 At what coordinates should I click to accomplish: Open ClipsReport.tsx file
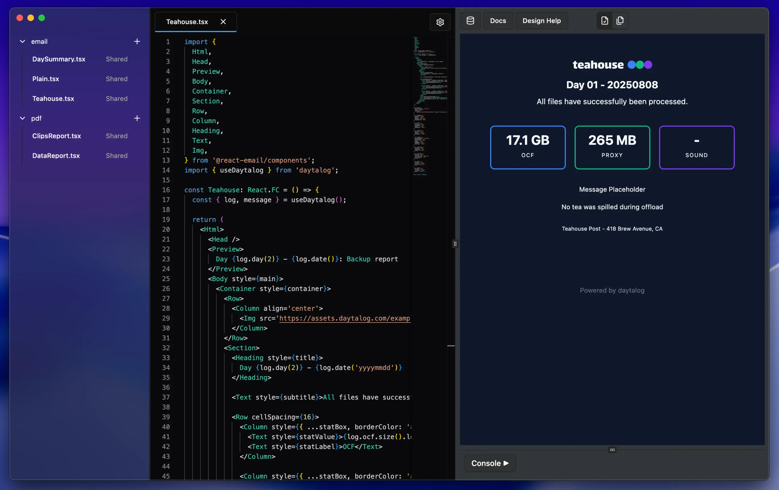coord(57,136)
